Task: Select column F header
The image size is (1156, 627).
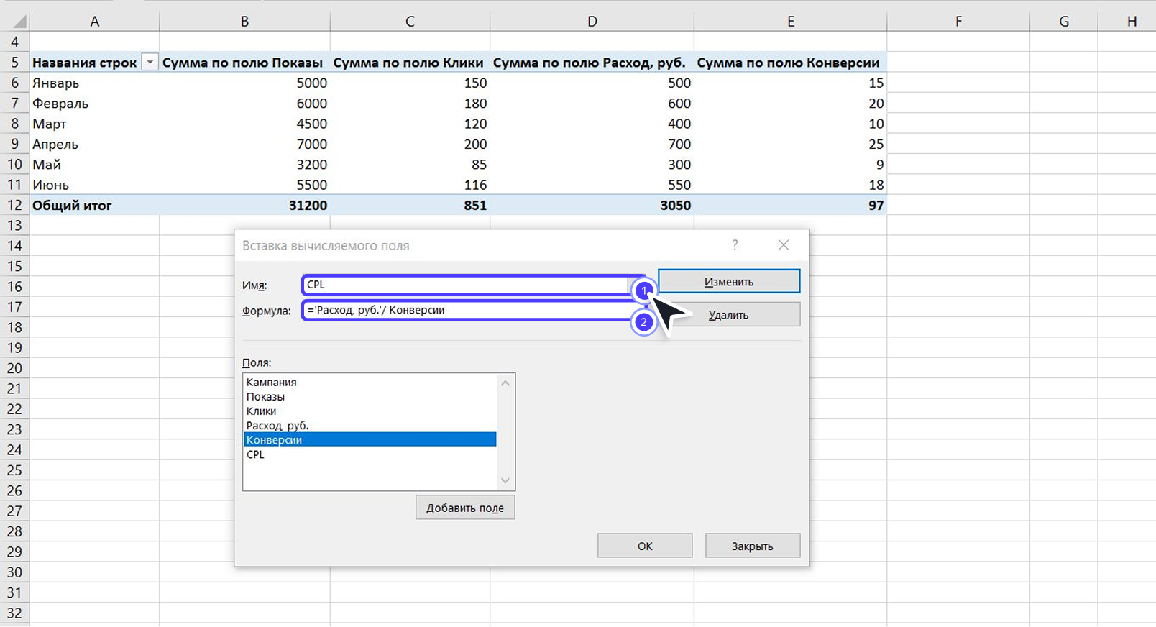Action: click(x=958, y=22)
